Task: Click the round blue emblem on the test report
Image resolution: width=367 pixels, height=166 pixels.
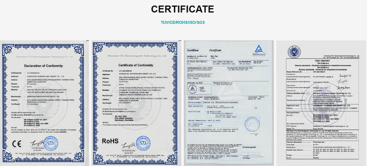Action: [294, 52]
